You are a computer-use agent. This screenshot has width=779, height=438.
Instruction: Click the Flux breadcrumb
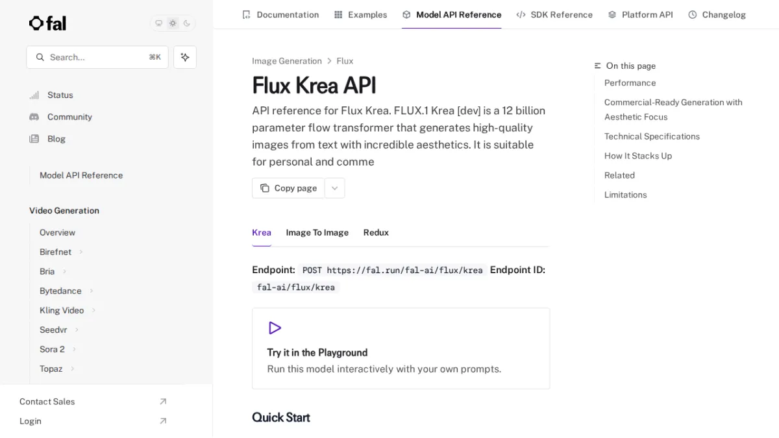coord(345,61)
